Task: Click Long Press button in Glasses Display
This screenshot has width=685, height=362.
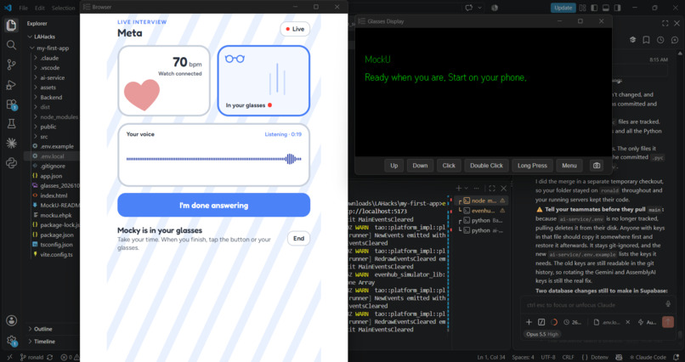Action: click(532, 166)
